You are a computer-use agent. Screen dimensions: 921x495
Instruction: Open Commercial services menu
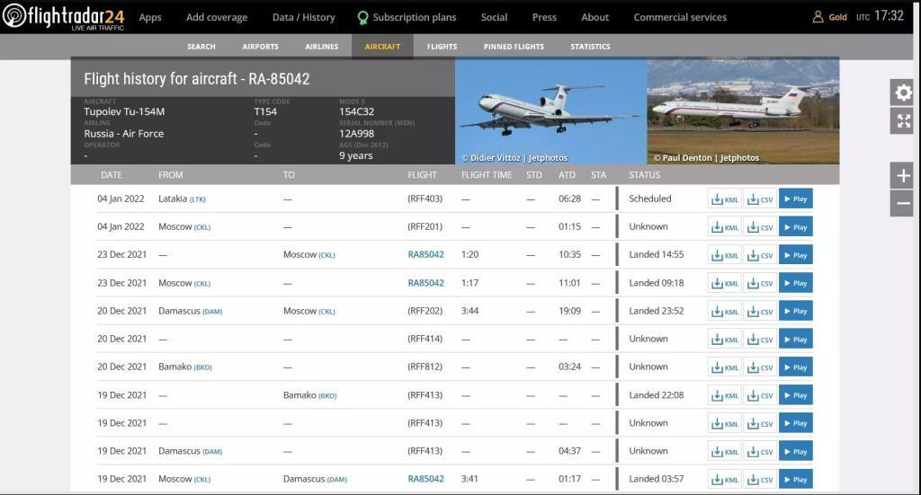click(680, 17)
